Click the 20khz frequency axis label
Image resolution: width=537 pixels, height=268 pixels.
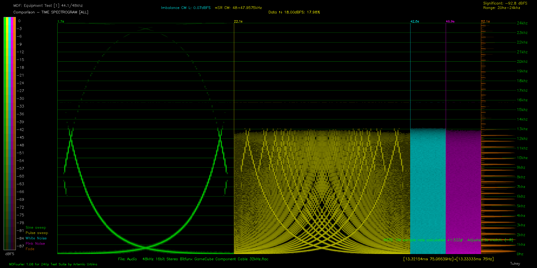tap(522, 62)
